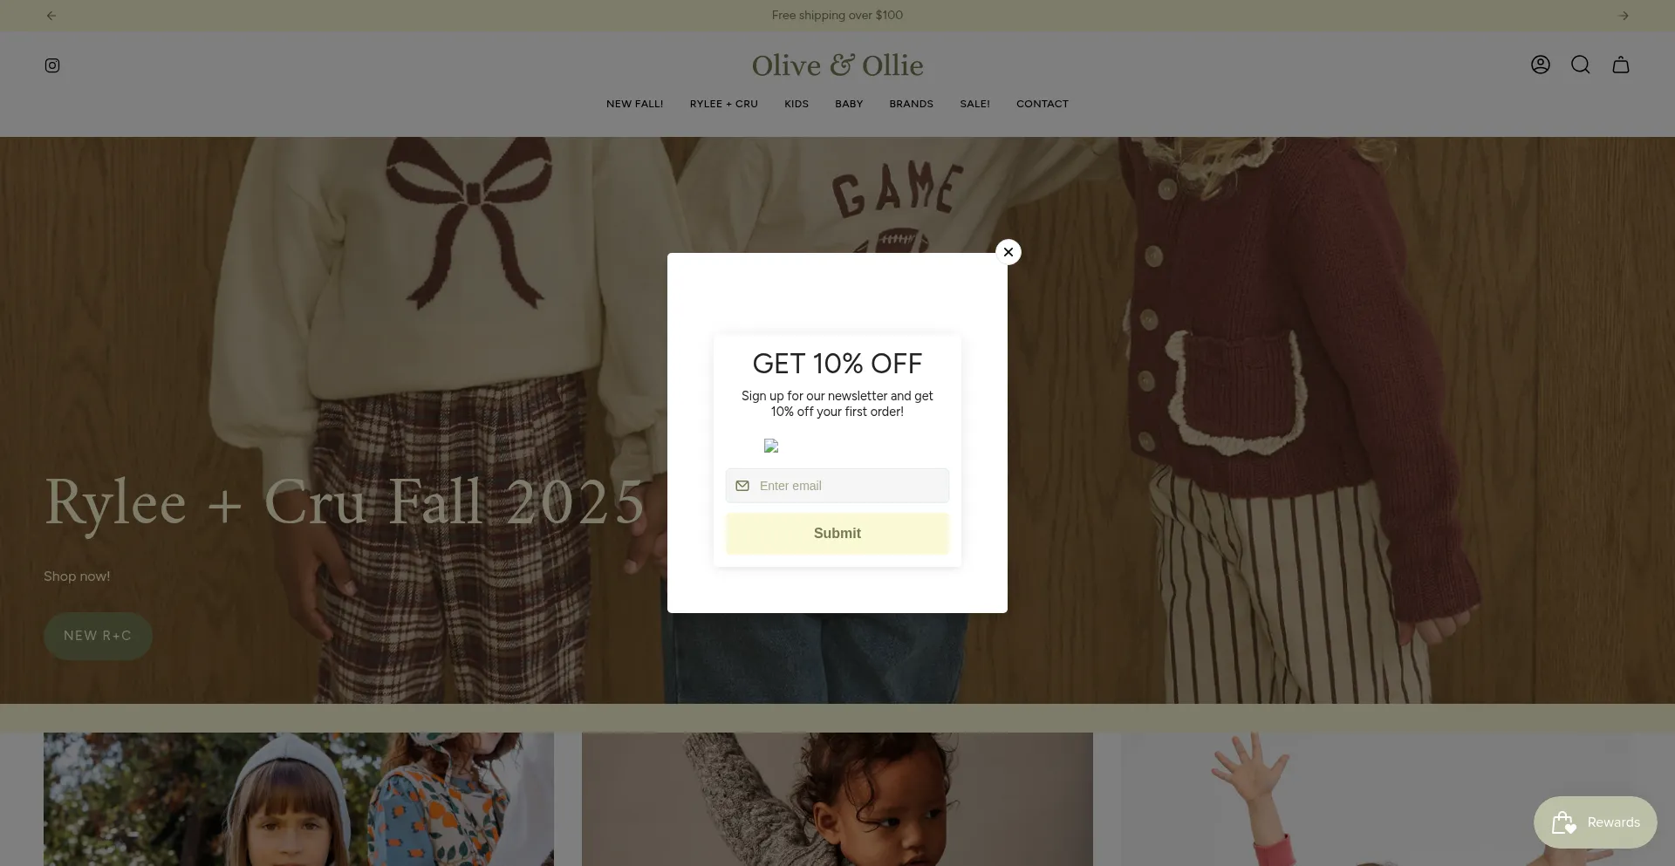Image resolution: width=1675 pixels, height=866 pixels.
Task: Submit the newsletter signup
Action: [x=837, y=534]
